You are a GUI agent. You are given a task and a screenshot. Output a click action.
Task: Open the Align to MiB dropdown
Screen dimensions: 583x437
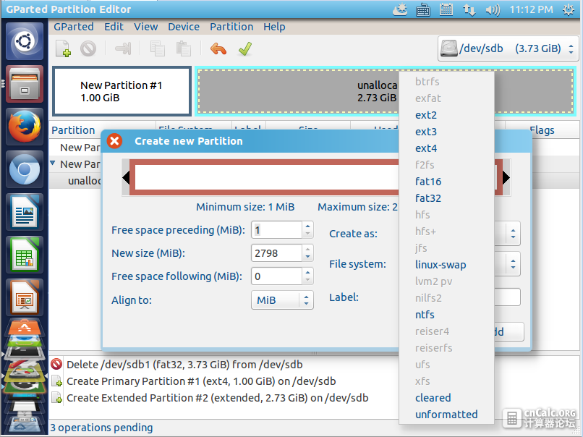pyautogui.click(x=282, y=300)
